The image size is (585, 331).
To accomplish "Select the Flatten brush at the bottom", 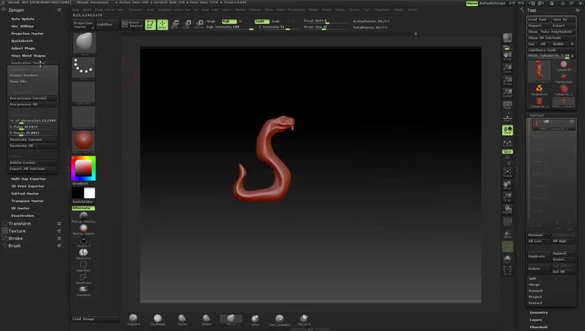I will (x=182, y=319).
